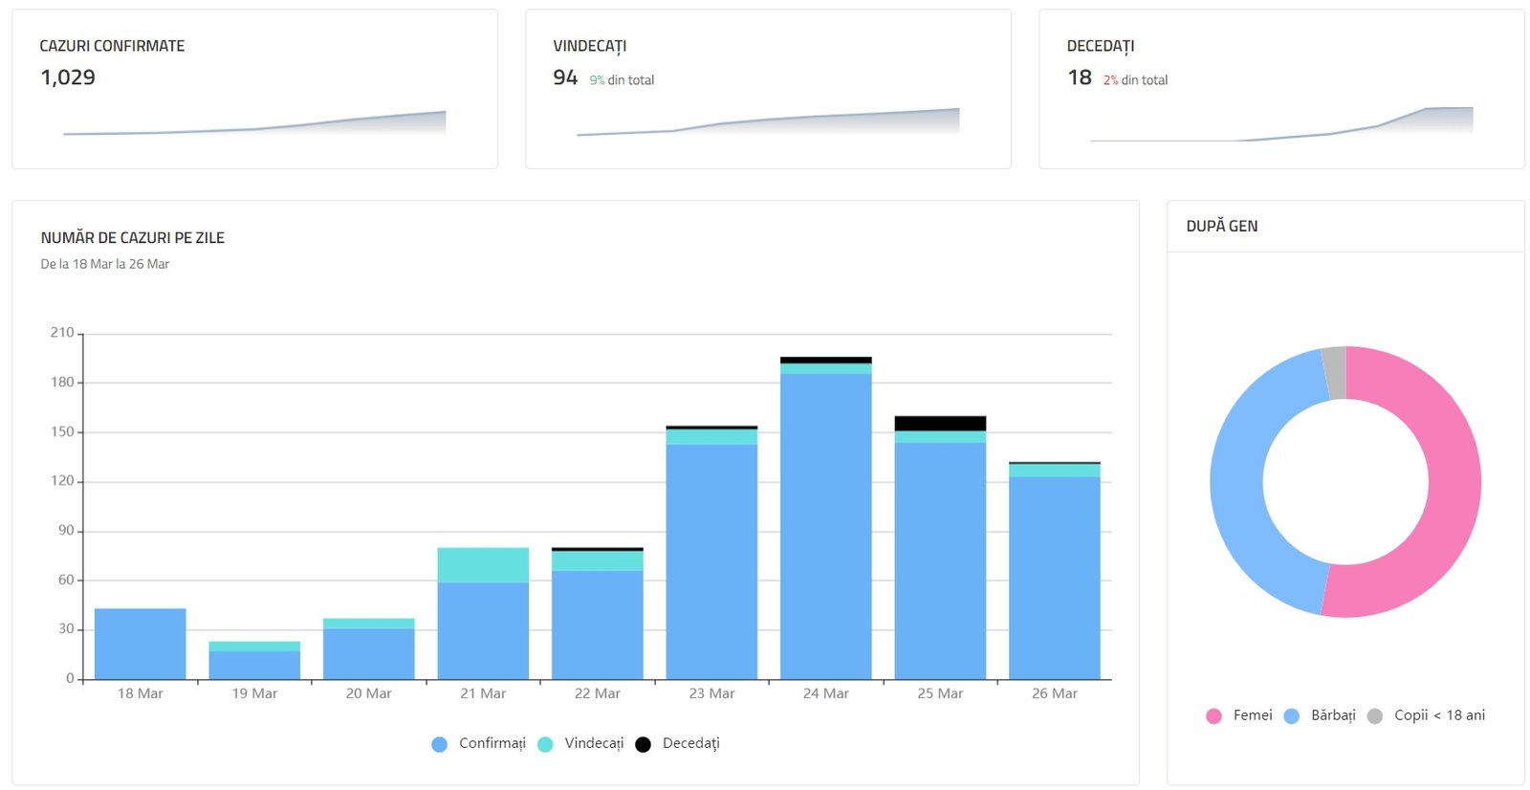
Task: Click the blue bar for 24 Mar
Action: [825, 526]
